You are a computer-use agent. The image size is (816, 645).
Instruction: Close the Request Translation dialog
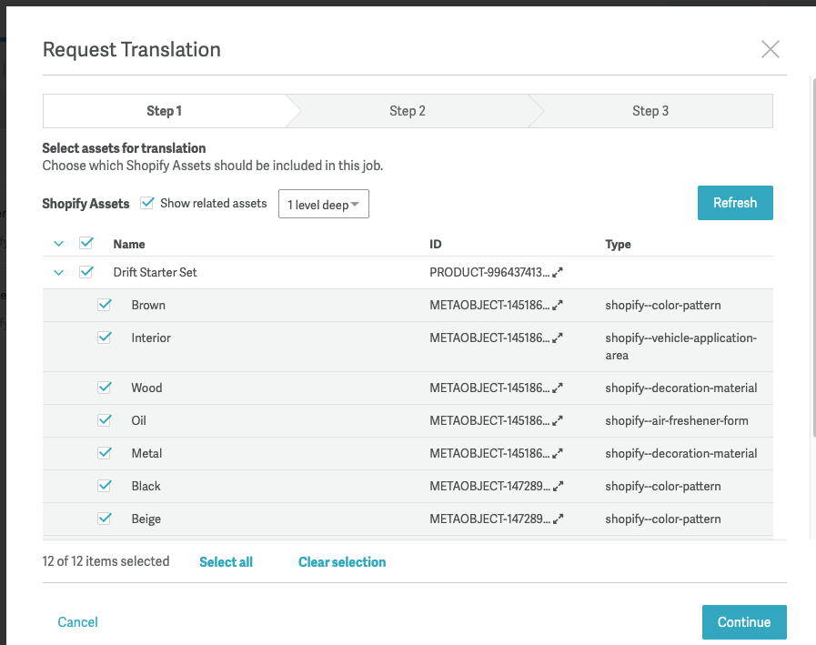(771, 49)
